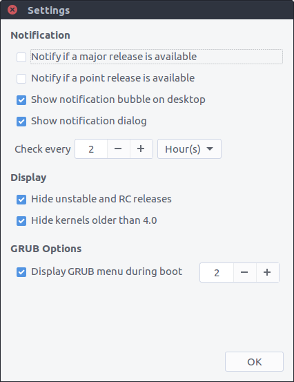
Task: Decrease GRUB menu timeout with minus icon
Action: 244,272
